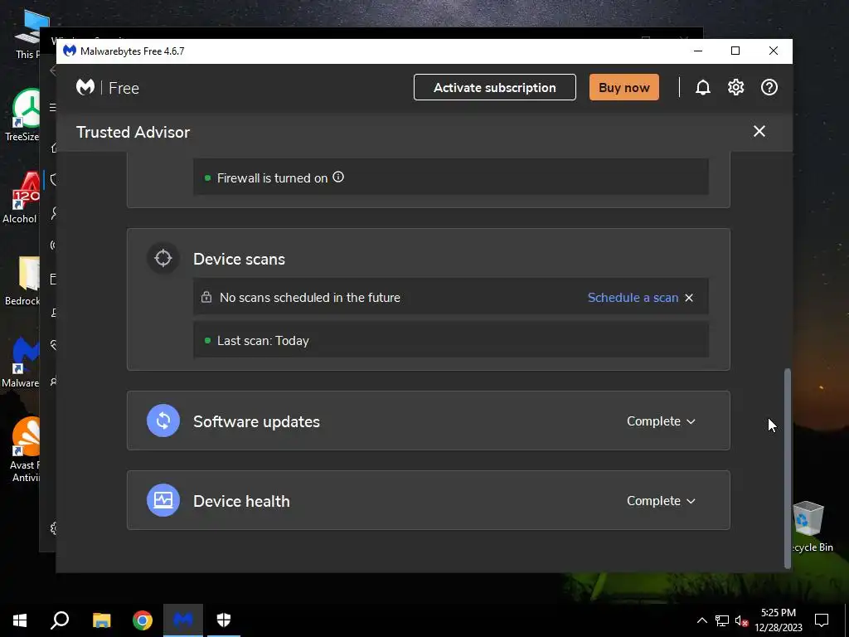Click the Device health monitor icon
Screen dimensions: 849x637
[x=163, y=500]
